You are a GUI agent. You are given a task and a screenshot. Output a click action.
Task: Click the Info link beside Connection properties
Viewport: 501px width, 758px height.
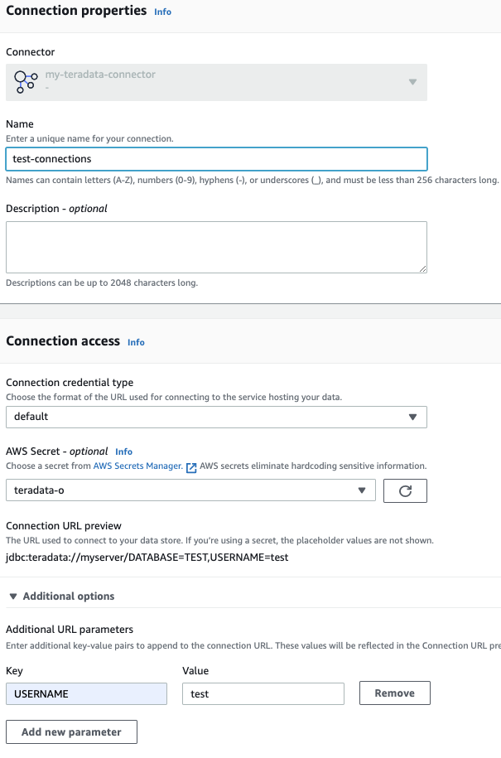pyautogui.click(x=163, y=12)
